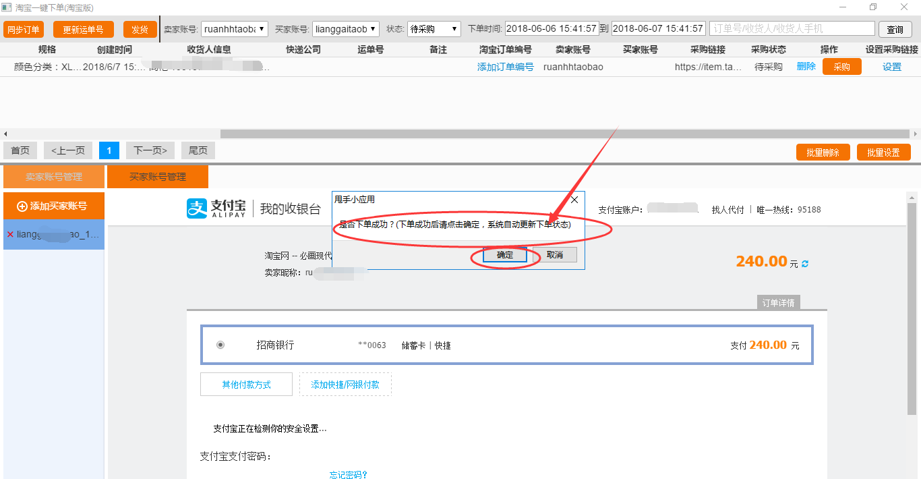This screenshot has width=921, height=479.
Task: Click the order search input field
Action: (x=792, y=29)
